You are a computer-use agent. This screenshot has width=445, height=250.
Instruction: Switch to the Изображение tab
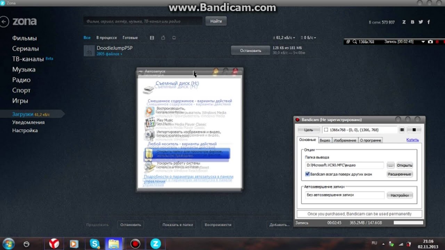[345, 140]
